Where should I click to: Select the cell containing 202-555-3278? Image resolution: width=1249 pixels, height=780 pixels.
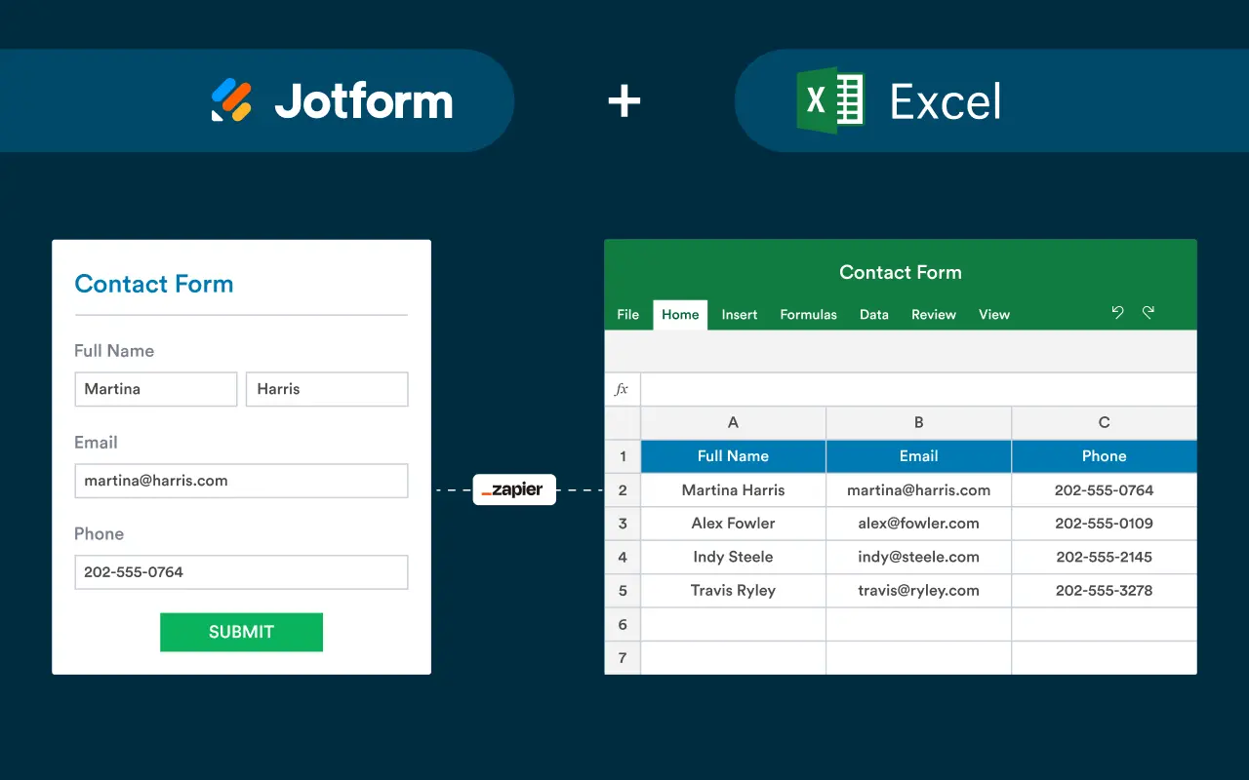pos(1104,591)
